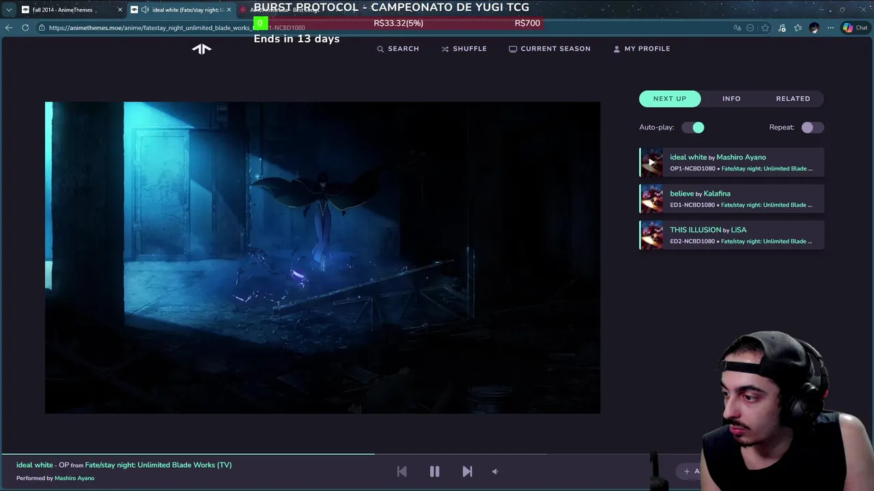Image resolution: width=874 pixels, height=491 pixels.
Task: Switch to the Next Up tab
Action: tap(670, 98)
